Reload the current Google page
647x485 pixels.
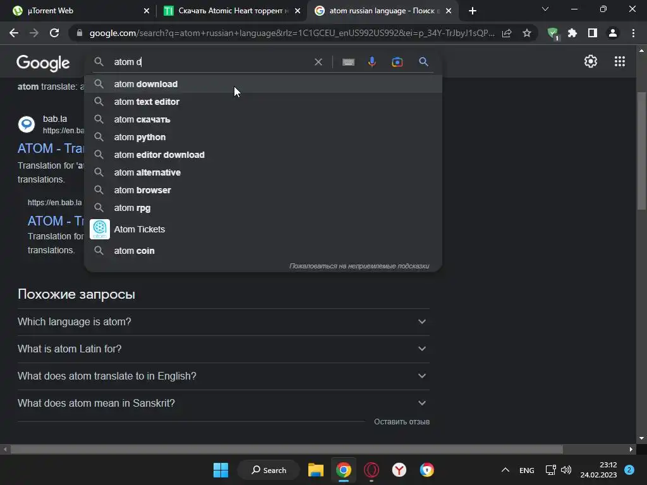(x=54, y=33)
